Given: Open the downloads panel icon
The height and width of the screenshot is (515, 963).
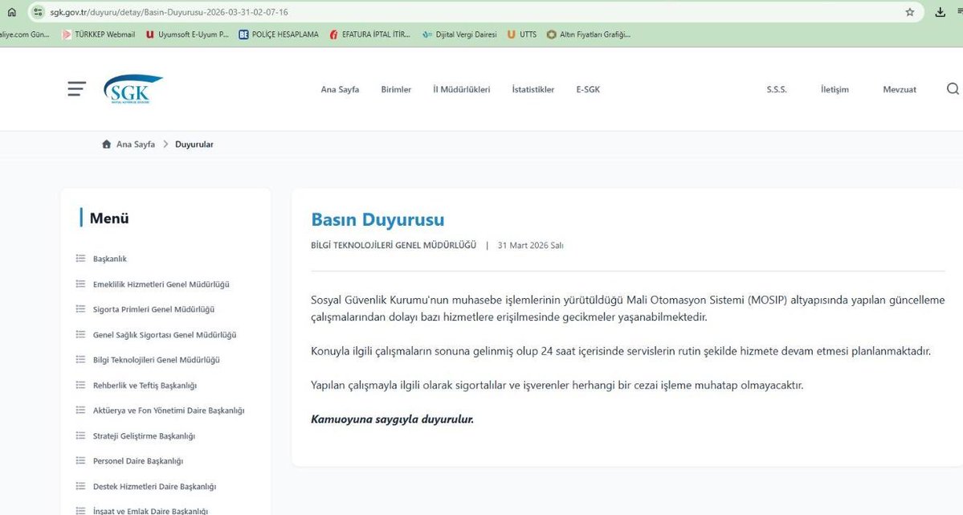Looking at the screenshot, I should pyautogui.click(x=939, y=12).
